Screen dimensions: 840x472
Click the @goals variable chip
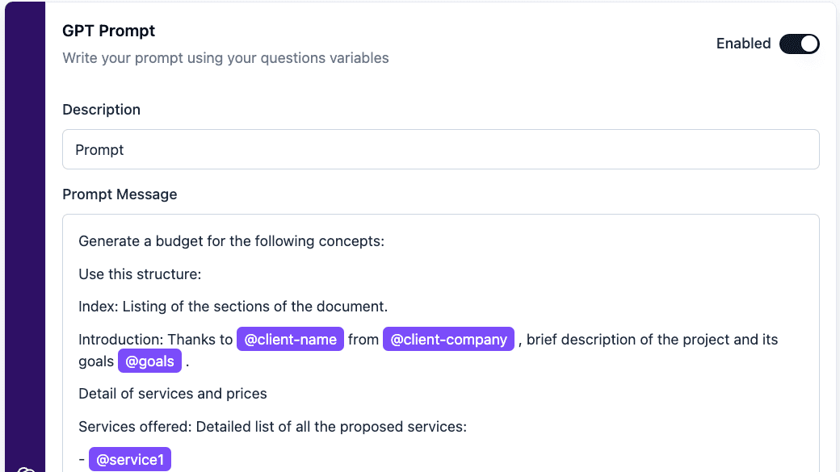(149, 361)
